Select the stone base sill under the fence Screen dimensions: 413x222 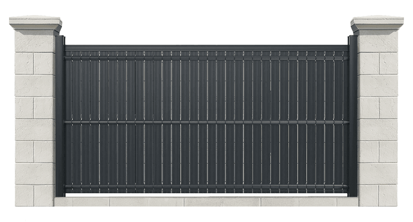tap(206, 201)
